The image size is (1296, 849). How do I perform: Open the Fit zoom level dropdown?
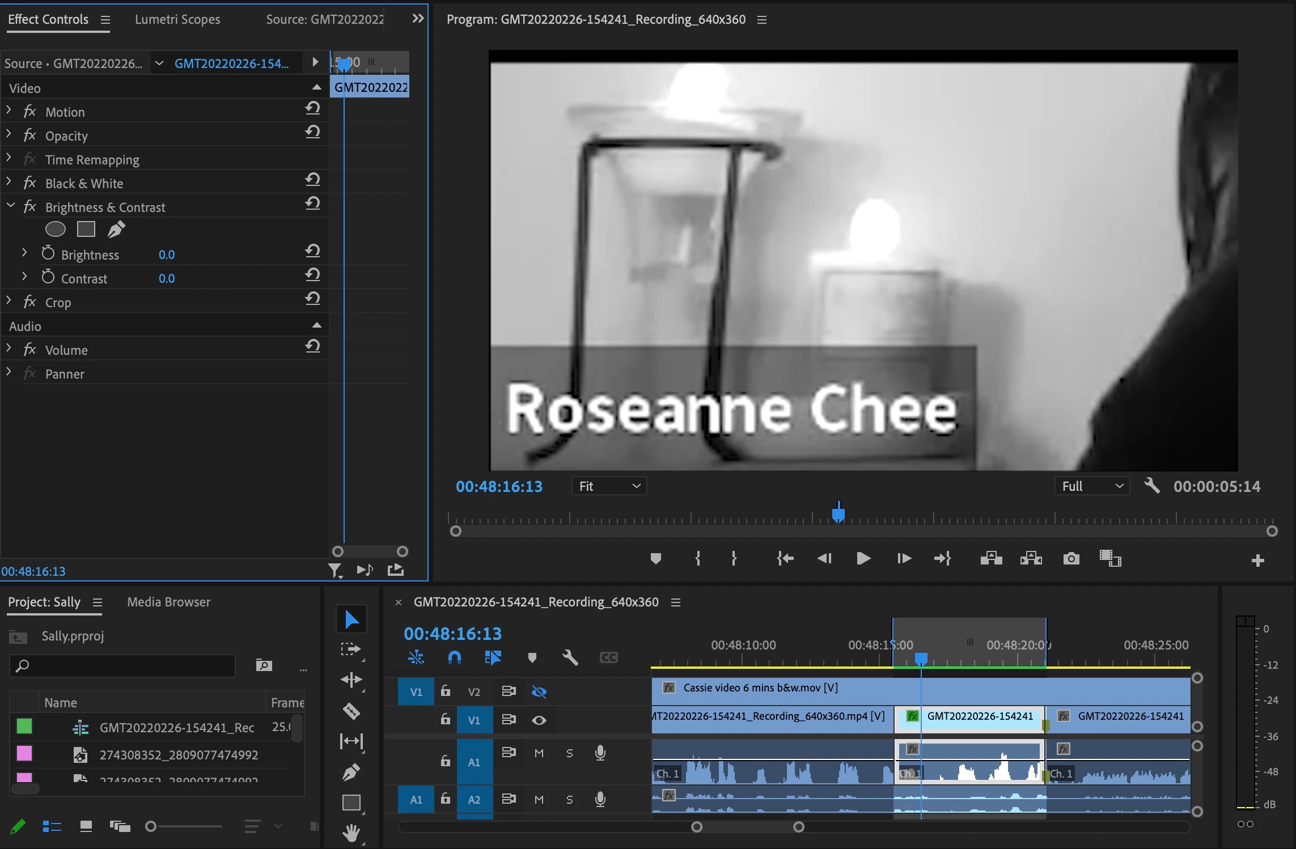pyautogui.click(x=609, y=486)
